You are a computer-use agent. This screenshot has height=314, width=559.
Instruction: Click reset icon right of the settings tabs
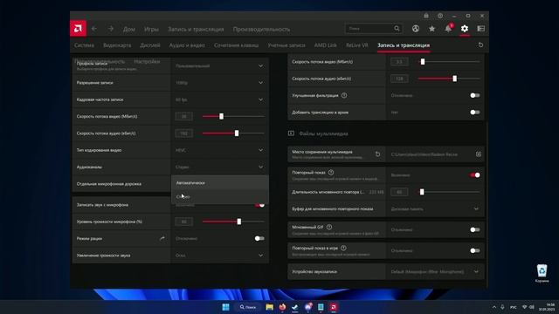pos(480,45)
